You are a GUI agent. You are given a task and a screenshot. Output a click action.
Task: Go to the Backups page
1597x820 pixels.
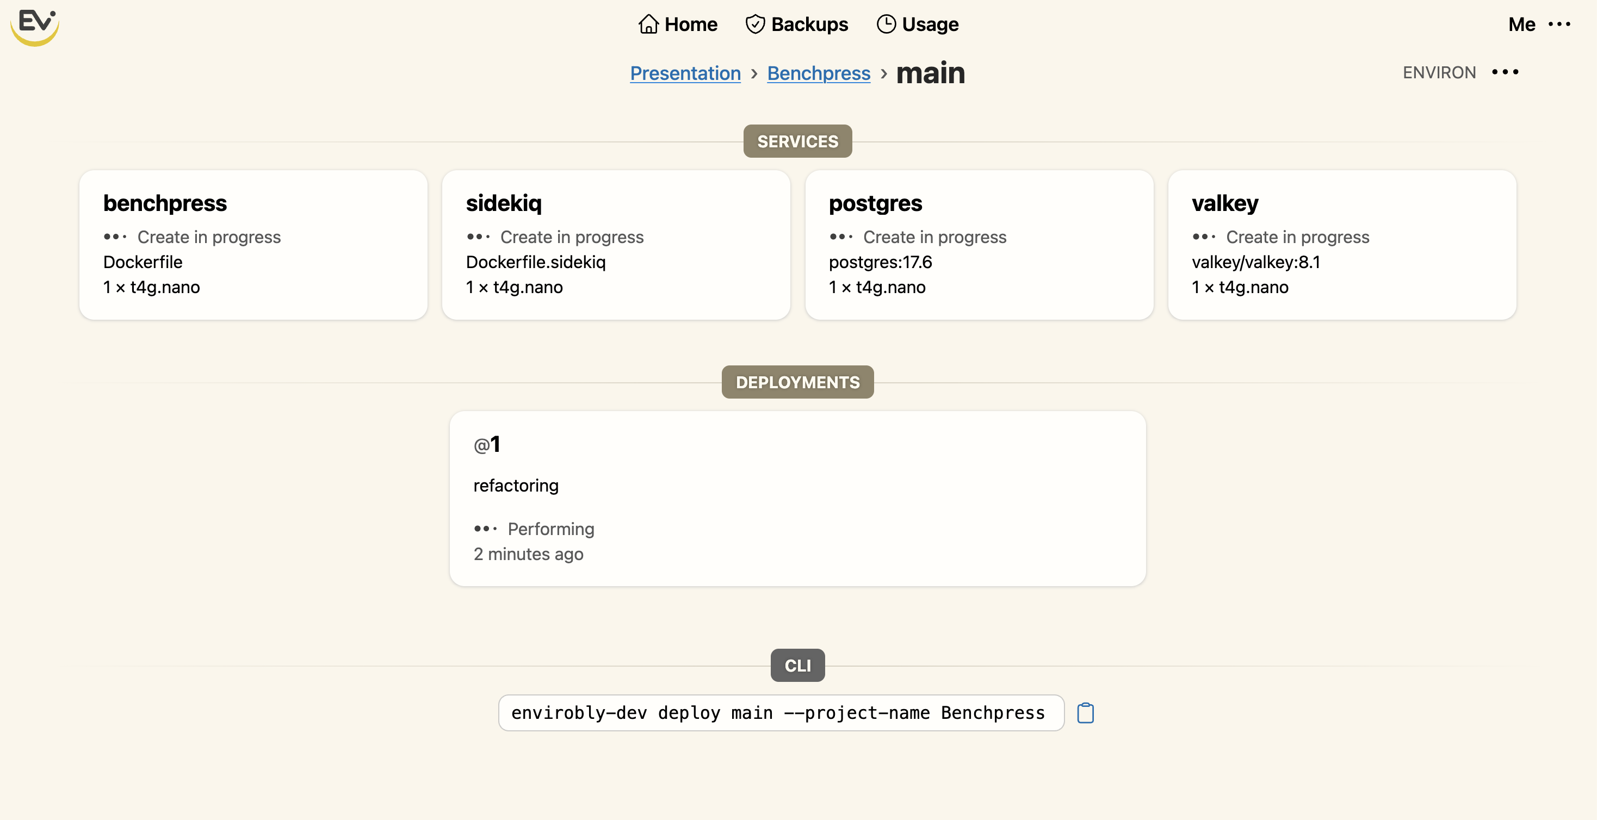click(x=809, y=24)
